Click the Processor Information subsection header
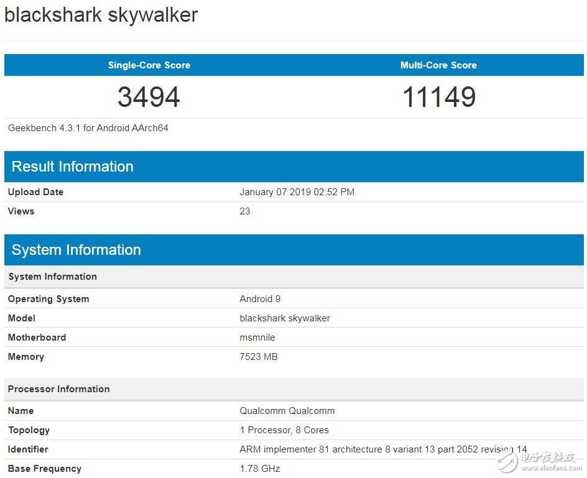 tap(59, 389)
